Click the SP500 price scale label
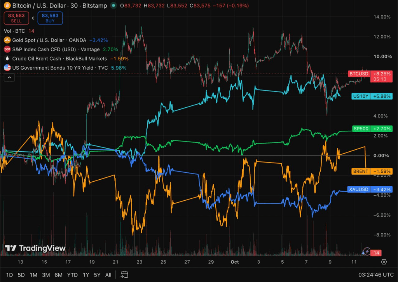398x282 pixels. point(361,129)
